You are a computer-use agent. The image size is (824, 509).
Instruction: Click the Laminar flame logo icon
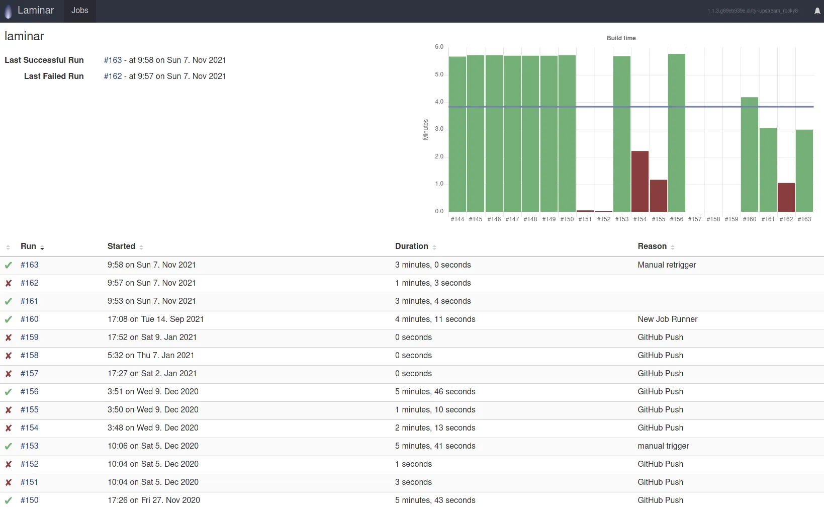pos(8,11)
